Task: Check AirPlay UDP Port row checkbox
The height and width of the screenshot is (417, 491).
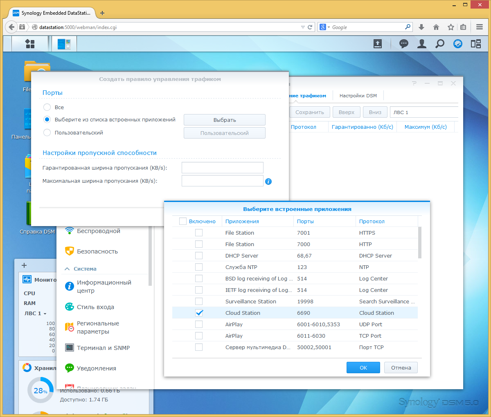Action: click(199, 324)
